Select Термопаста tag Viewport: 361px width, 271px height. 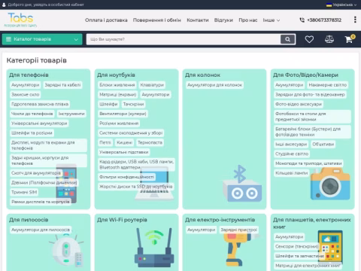point(150,142)
